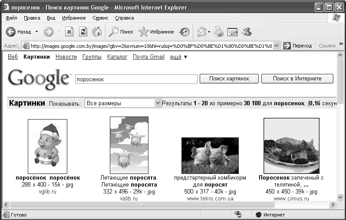Open the Messenger people icon
The width and height of the screenshot is (346, 220).
pos(247,32)
